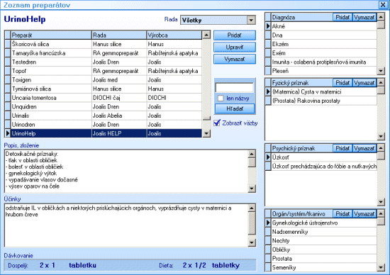The height and width of the screenshot is (275, 390).
Task: Click Pridať in the Fyzický príznak header
Action: 342,83
